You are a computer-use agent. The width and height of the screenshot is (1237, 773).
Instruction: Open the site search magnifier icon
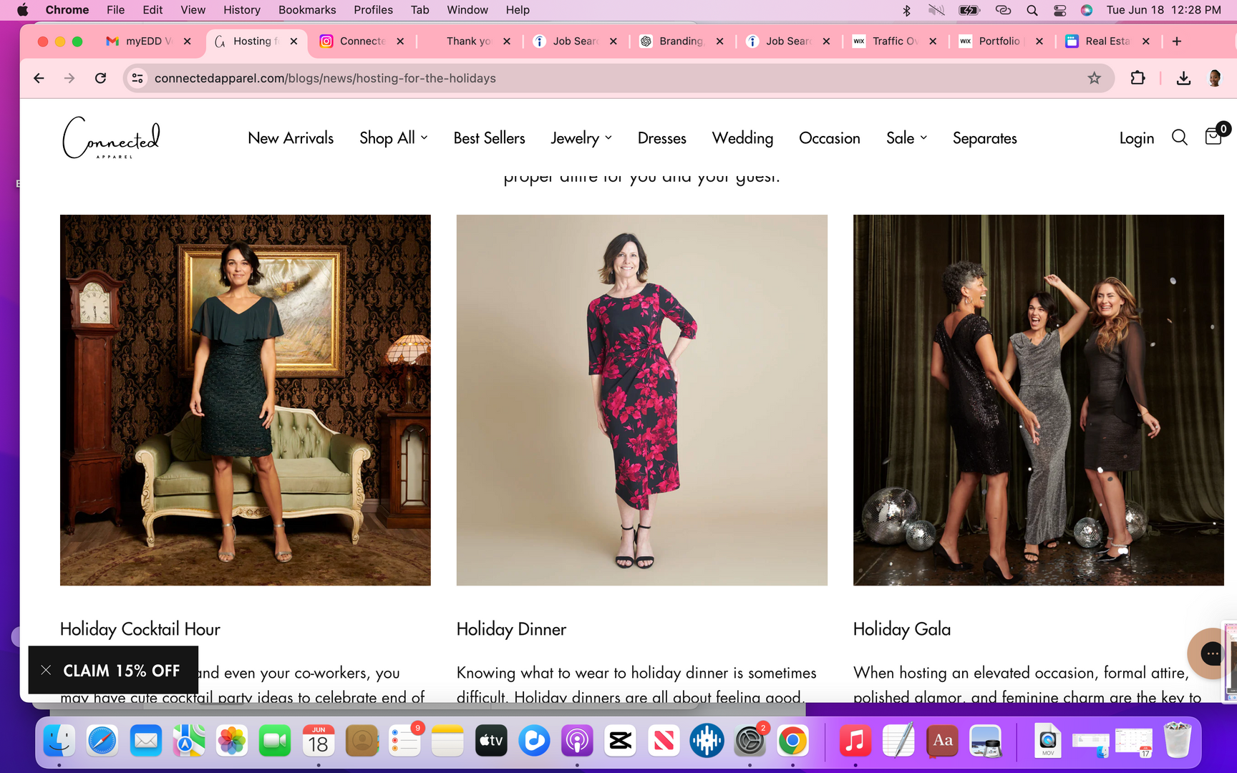(1179, 137)
